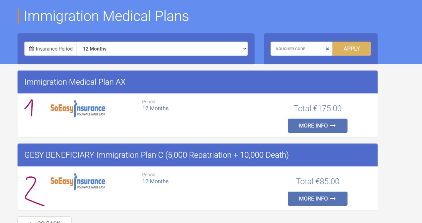
Task: Click the GO BACK button
Action: pyautogui.click(x=45, y=220)
